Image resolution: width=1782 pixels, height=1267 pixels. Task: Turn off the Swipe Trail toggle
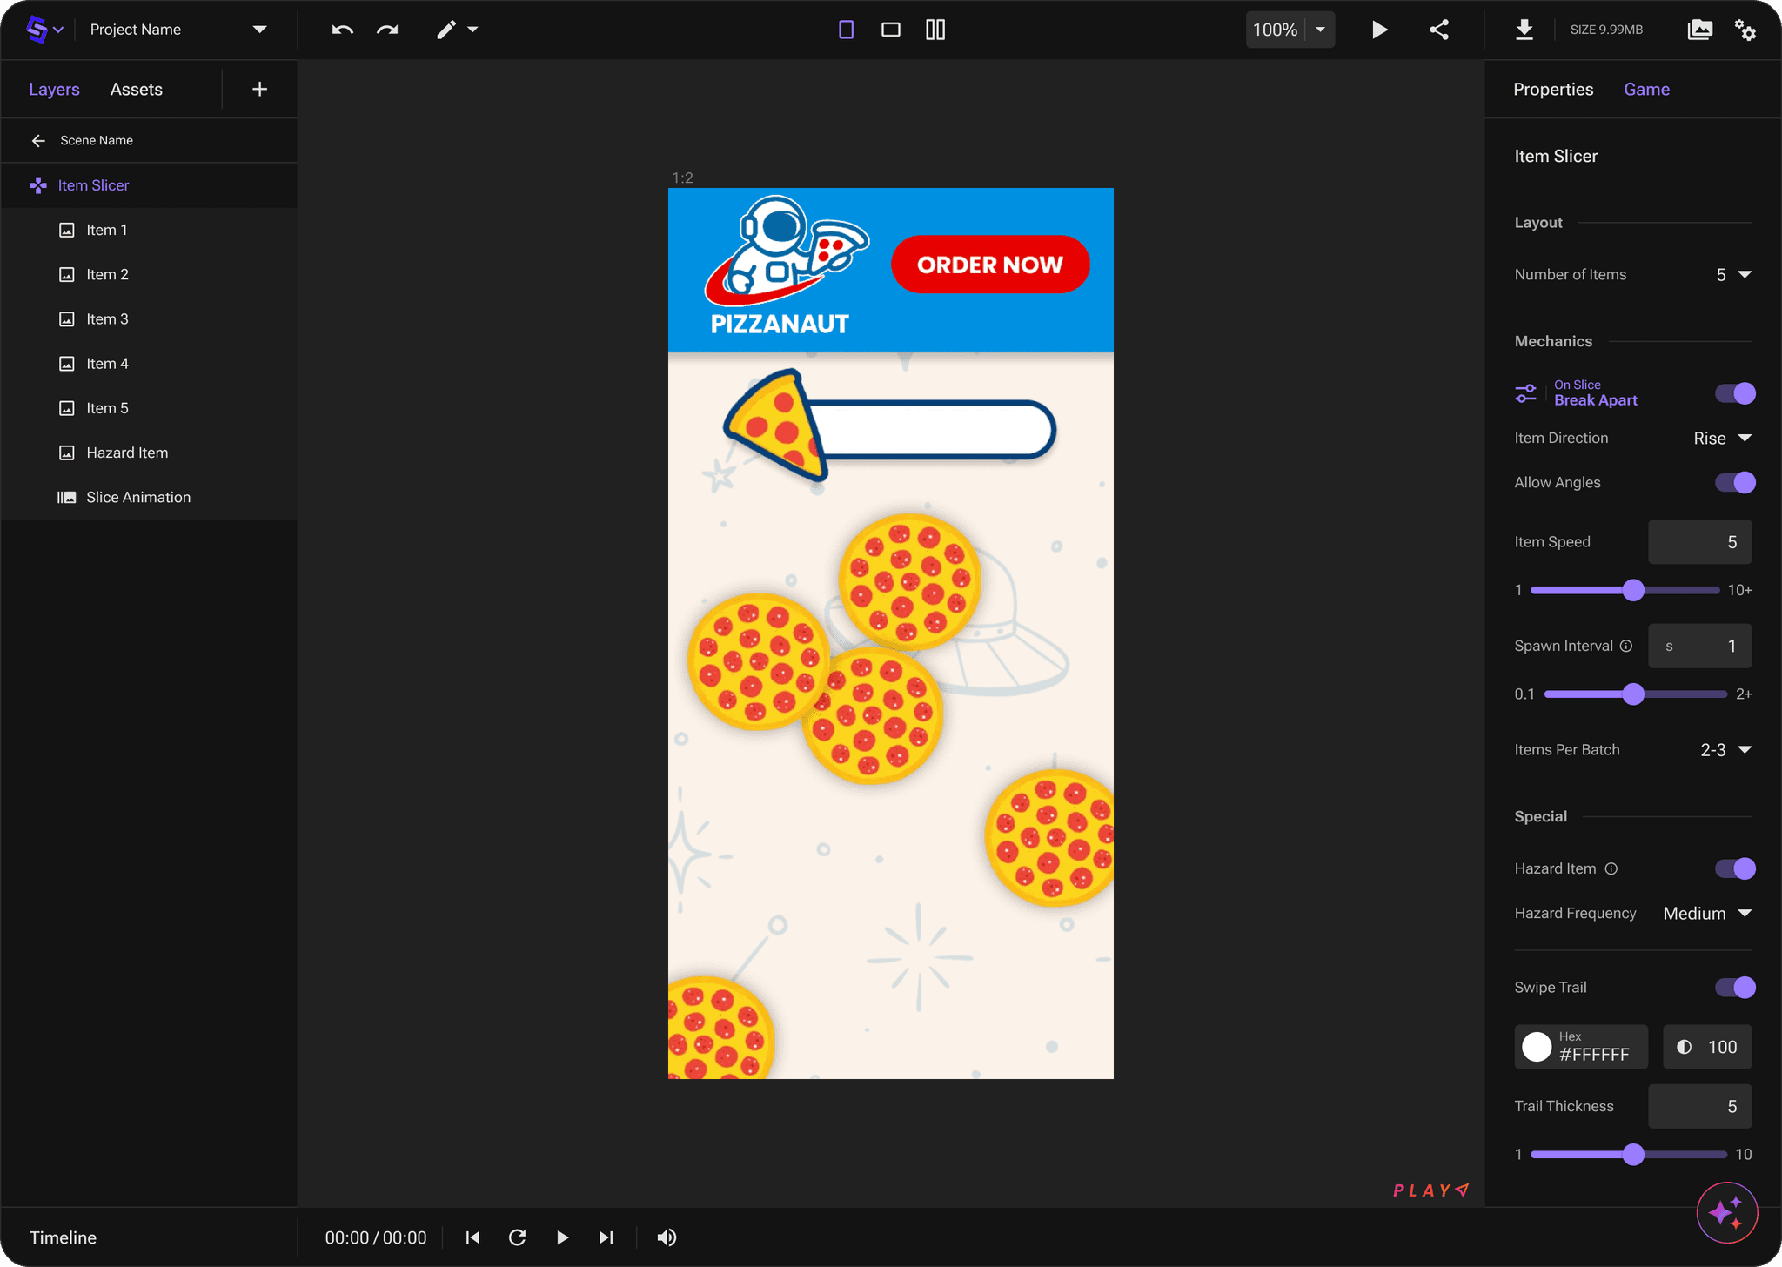click(x=1734, y=987)
